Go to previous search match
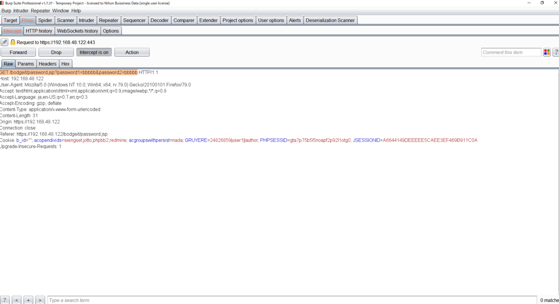 coord(17,300)
